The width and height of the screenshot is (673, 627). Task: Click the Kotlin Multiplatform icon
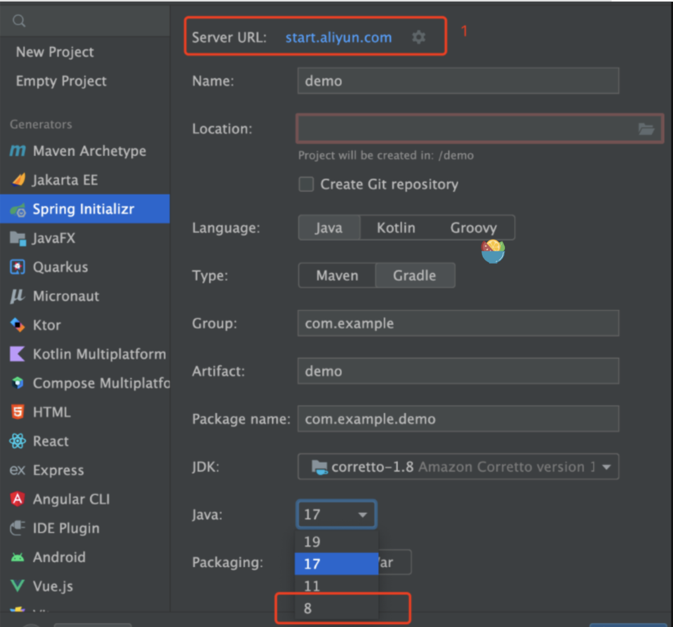click(x=17, y=354)
